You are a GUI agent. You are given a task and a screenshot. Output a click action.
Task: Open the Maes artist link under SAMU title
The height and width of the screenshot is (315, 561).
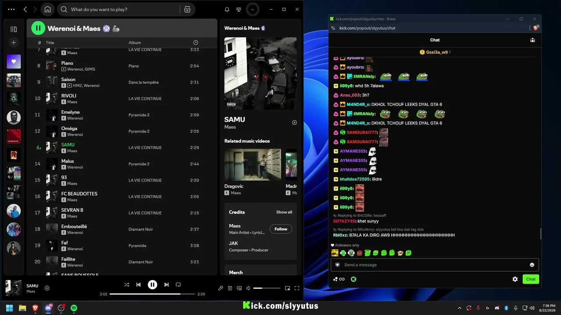pyautogui.click(x=230, y=127)
